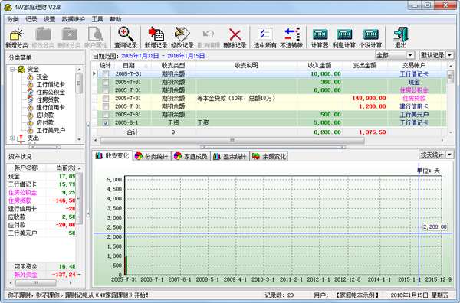Select 住房公积金 in category tree
460x303 pixels.
(x=51, y=93)
